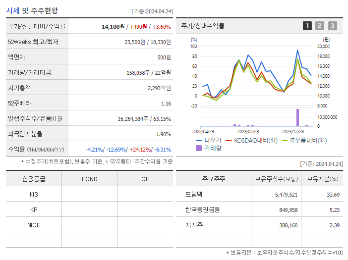
Task: Click the IT부품대비(좌) green legend marker
Action: point(285,141)
